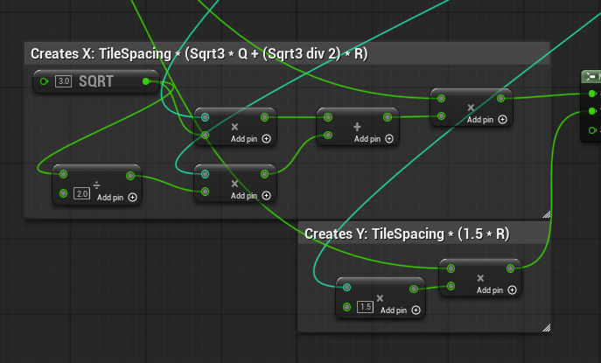Select the 1.5 multiply node via × symbol

tap(380, 298)
